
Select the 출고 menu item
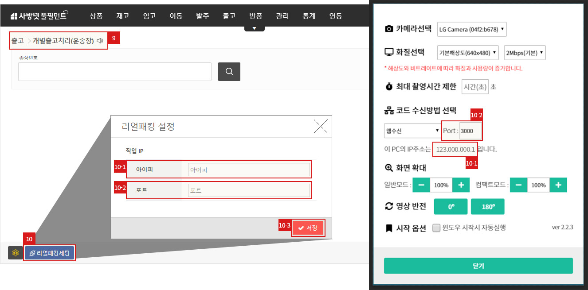[229, 15]
